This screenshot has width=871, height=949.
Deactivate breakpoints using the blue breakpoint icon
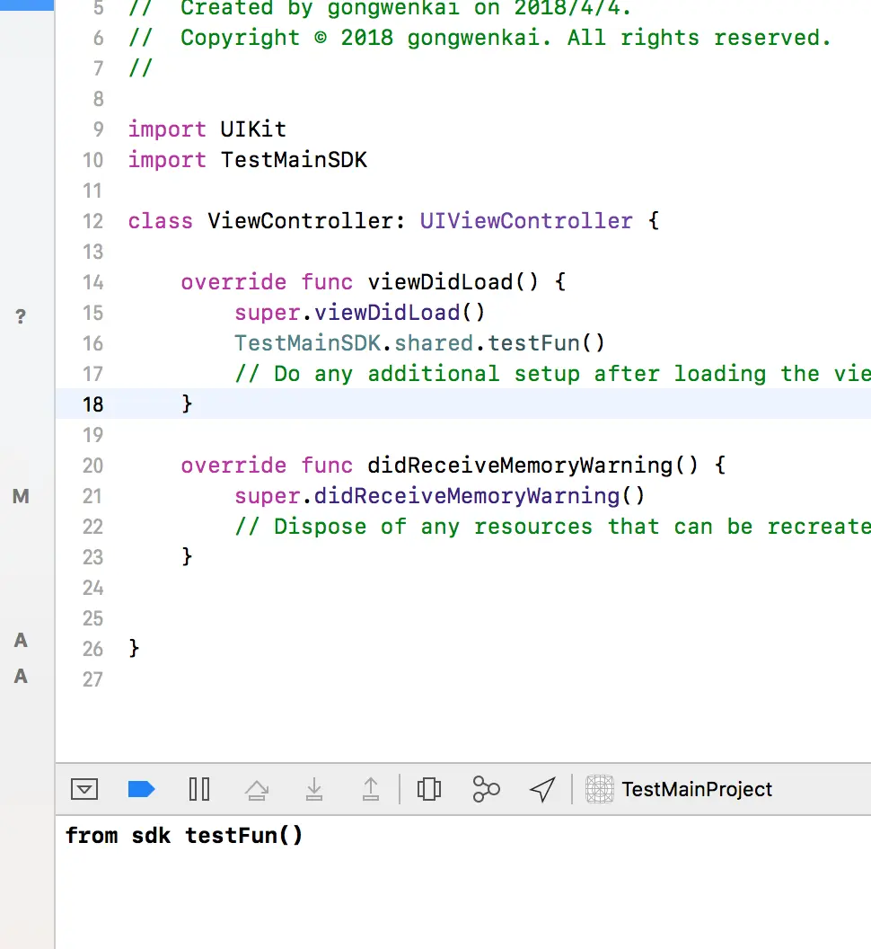(x=142, y=789)
